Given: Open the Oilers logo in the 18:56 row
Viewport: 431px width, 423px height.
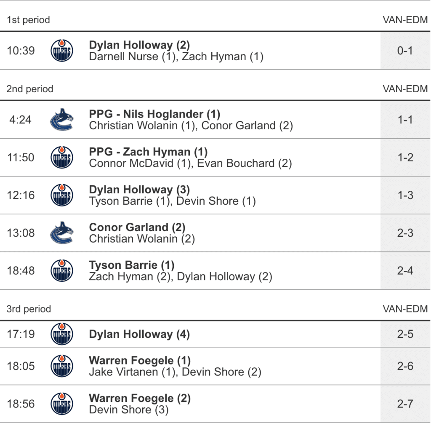Looking at the screenshot, I should [61, 404].
